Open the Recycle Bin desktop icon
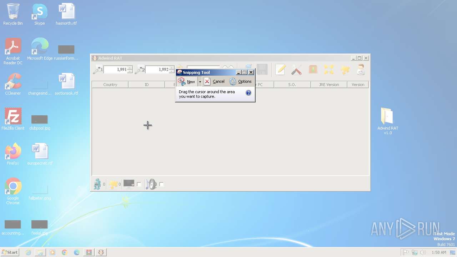Viewport: 457px width, 257px height. coord(13,14)
